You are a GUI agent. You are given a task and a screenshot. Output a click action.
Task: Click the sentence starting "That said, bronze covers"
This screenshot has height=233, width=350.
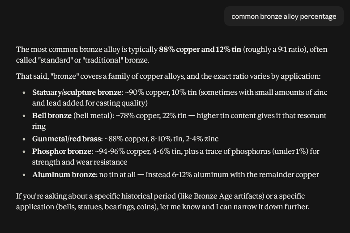click(168, 76)
